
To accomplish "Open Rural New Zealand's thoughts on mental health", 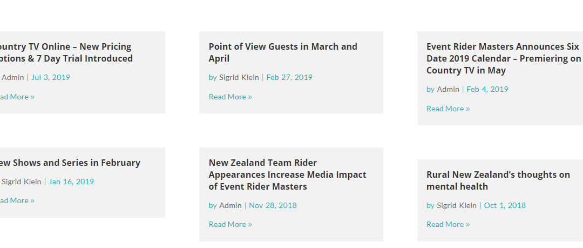I will tap(498, 180).
